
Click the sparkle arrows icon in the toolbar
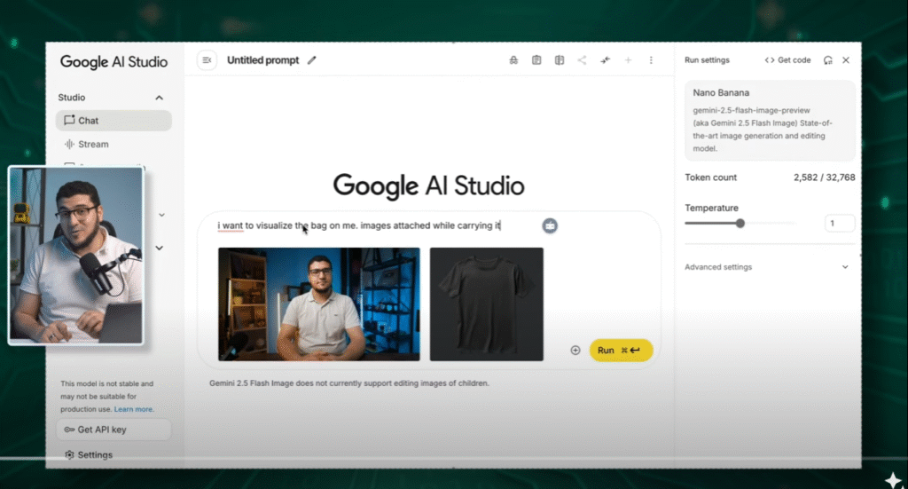click(x=606, y=60)
